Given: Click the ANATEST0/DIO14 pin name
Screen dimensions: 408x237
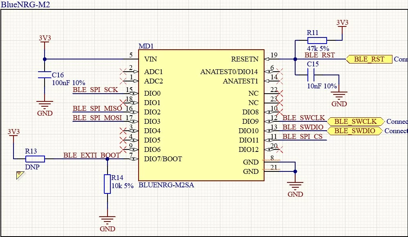Looking at the screenshot, I should pos(229,72).
